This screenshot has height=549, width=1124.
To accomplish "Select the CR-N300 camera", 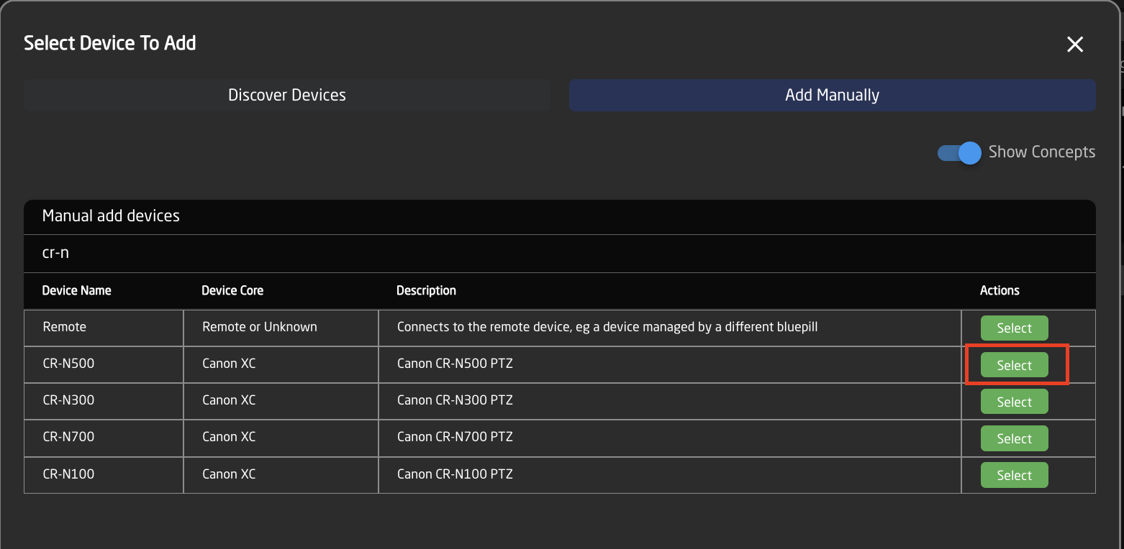I will (x=1014, y=401).
